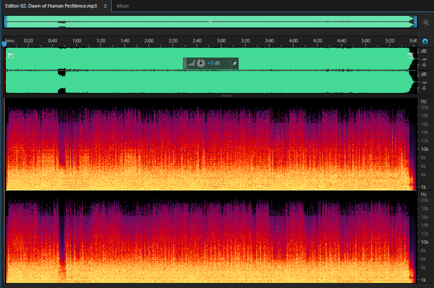The image size is (434, 288).
Task: Click the right handle of the overview navigator
Action: (x=415, y=21)
